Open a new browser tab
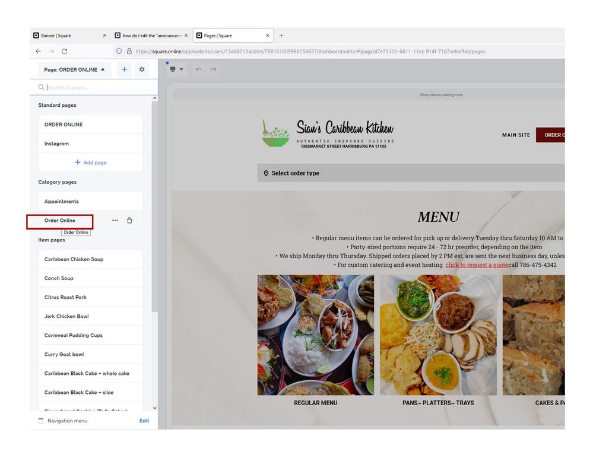 281,36
